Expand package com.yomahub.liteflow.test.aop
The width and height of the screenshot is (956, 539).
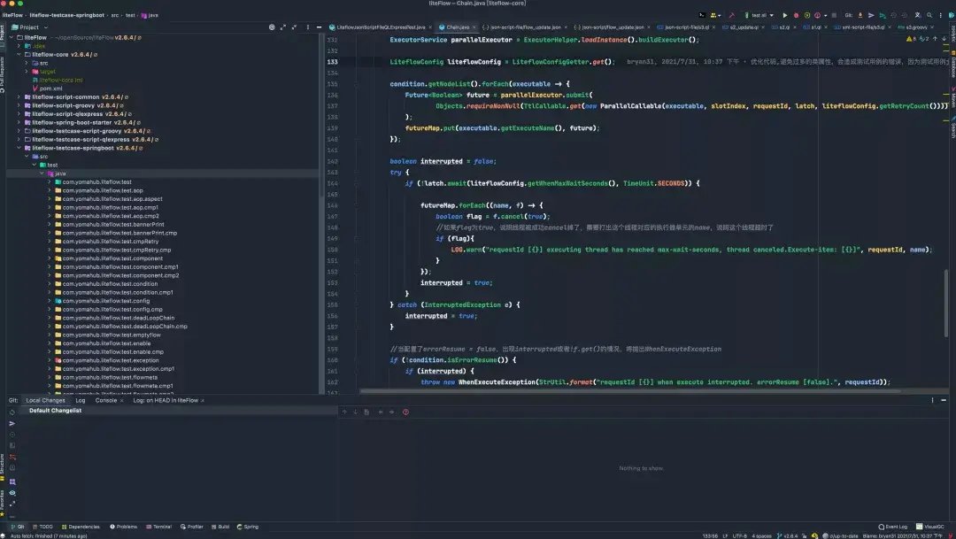[x=50, y=190]
